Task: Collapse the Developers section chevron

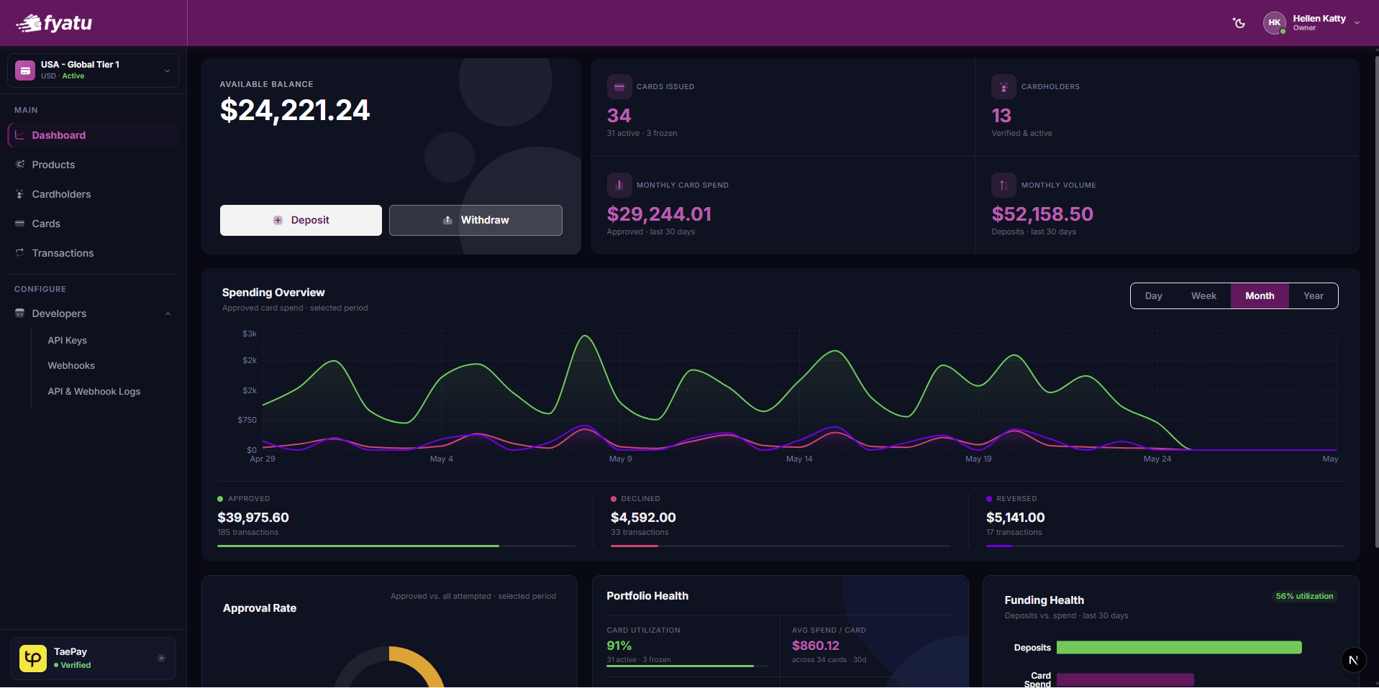Action: tap(168, 313)
